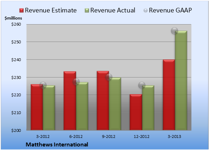Click the GAAP marker for 9-2012
The image size is (209, 150).
[x=109, y=77]
